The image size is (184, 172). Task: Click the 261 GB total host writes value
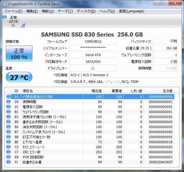pos(166,48)
